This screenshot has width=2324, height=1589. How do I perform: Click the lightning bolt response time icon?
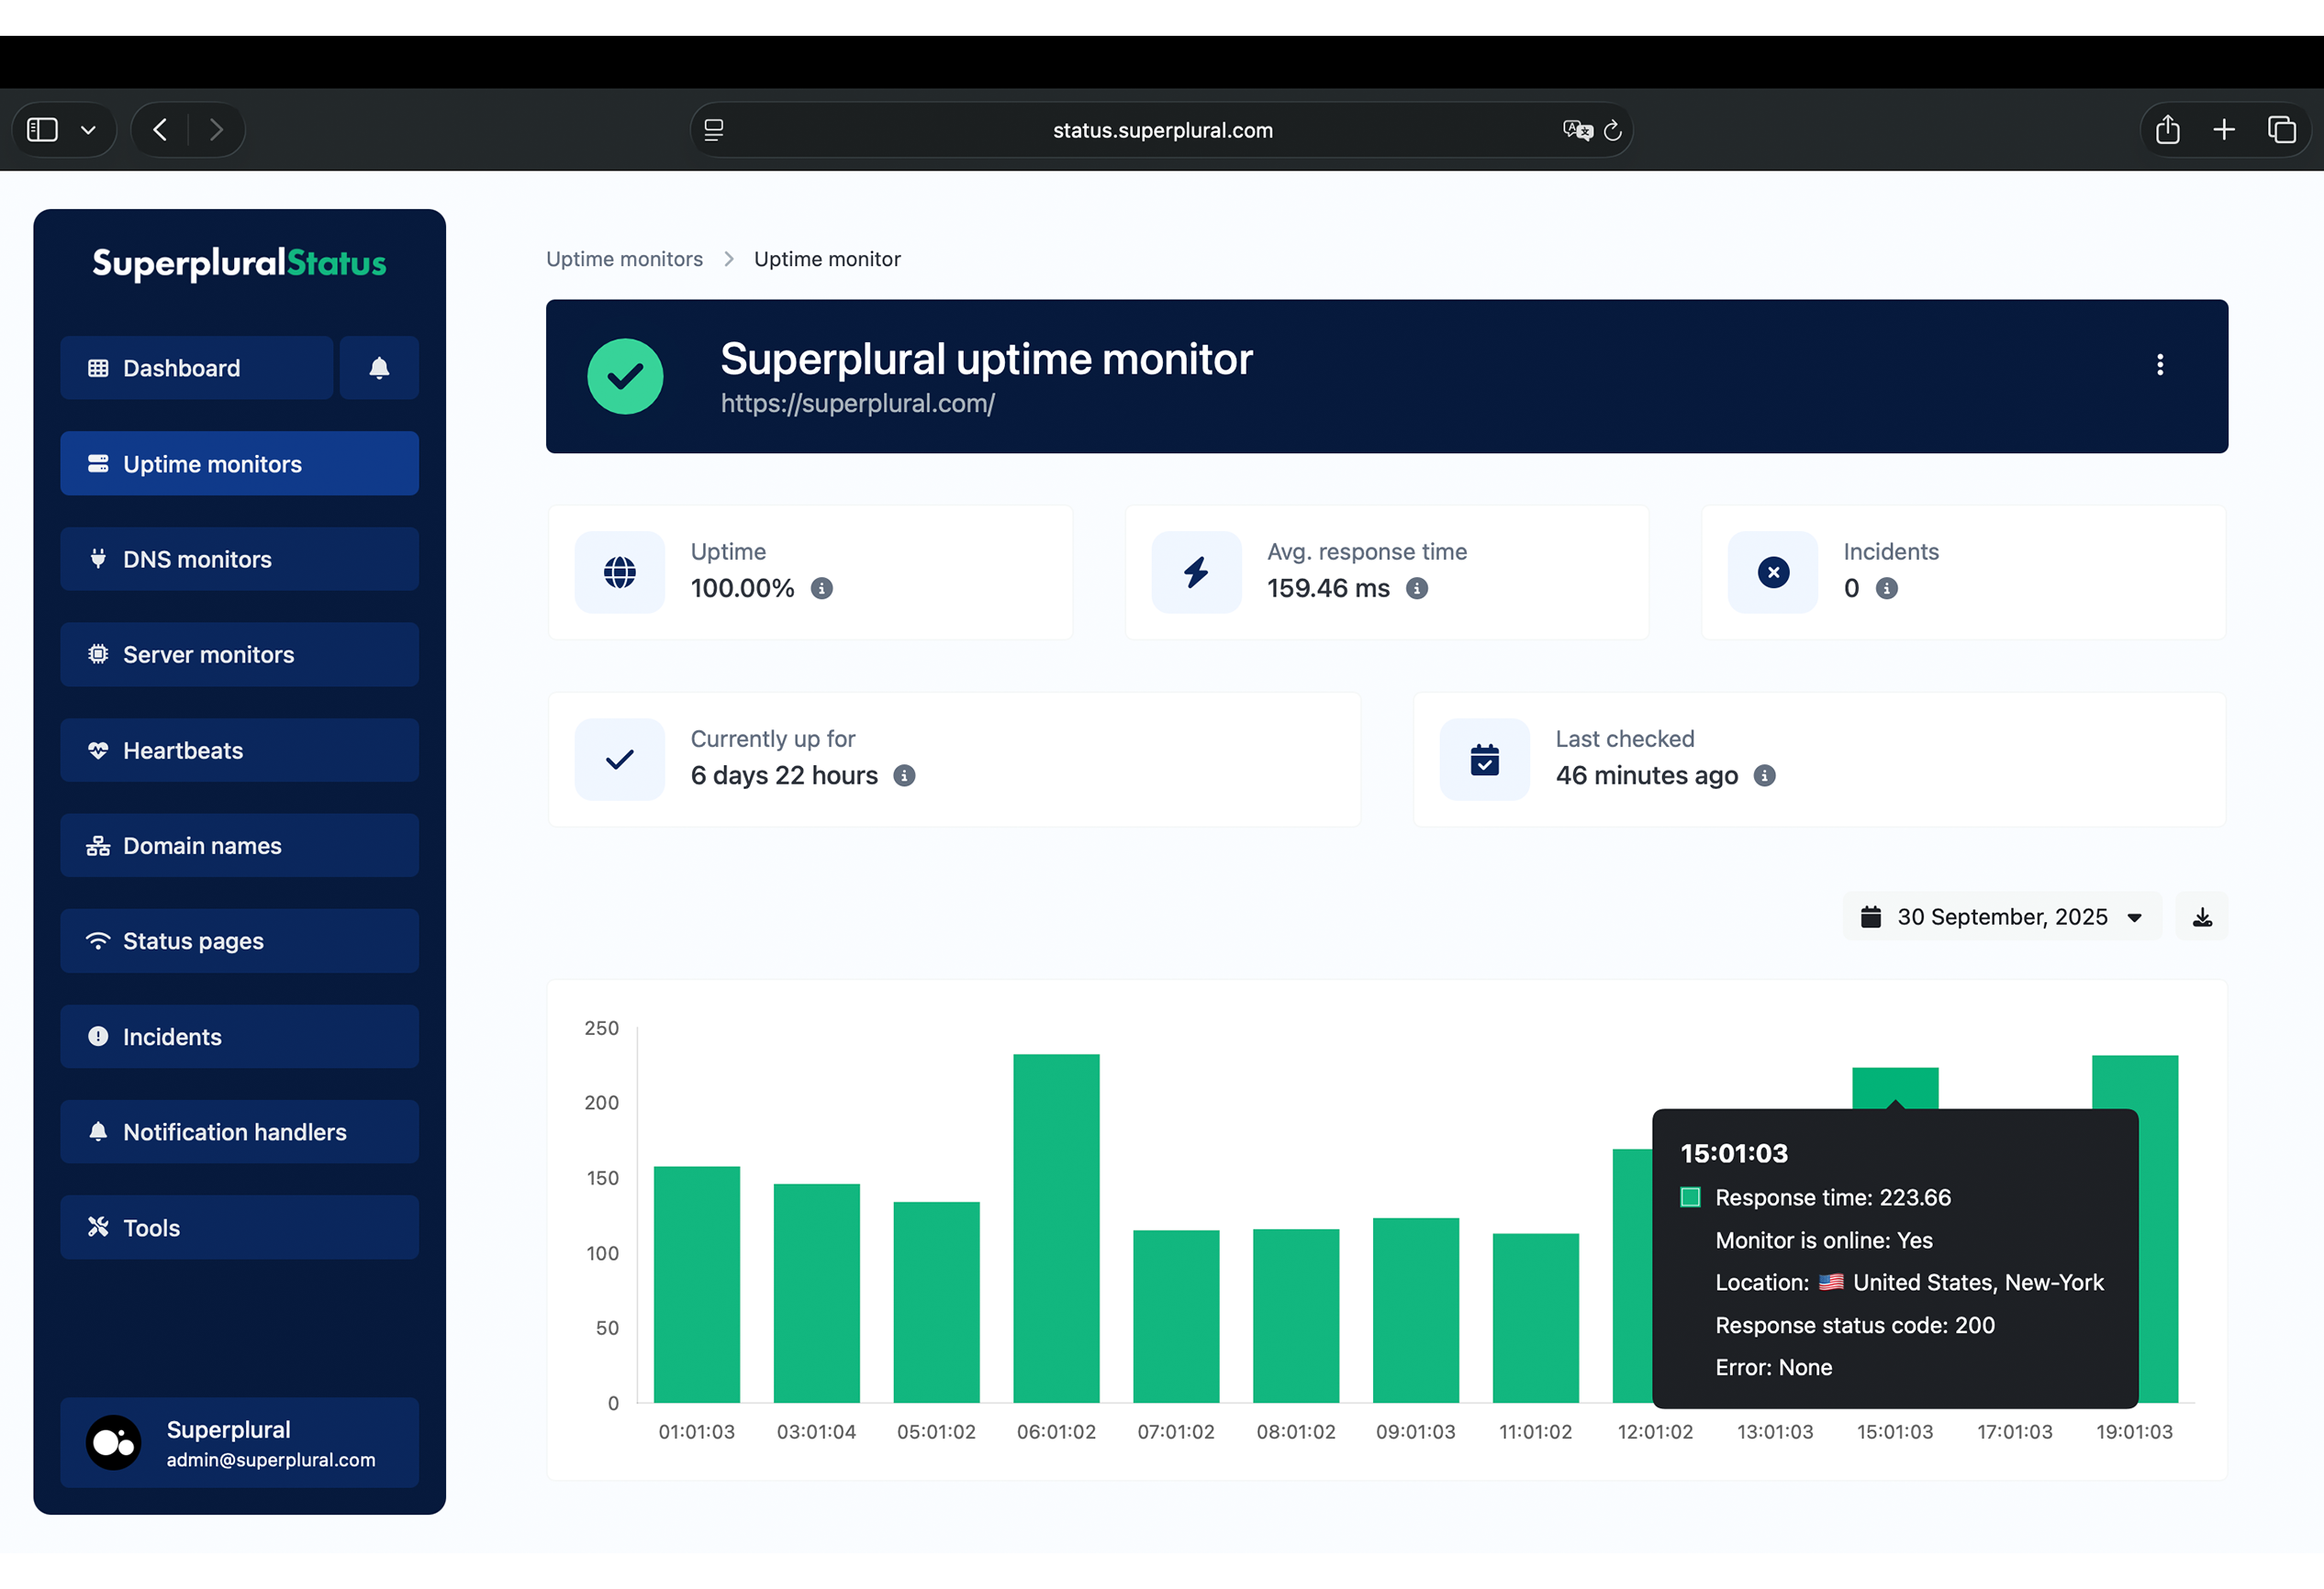1196,572
